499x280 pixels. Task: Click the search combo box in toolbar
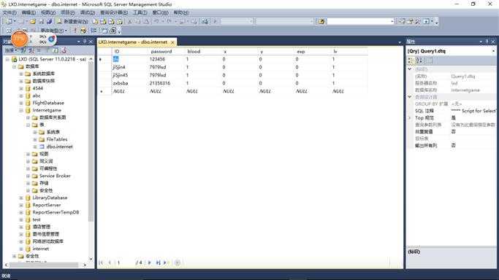[x=360, y=21]
